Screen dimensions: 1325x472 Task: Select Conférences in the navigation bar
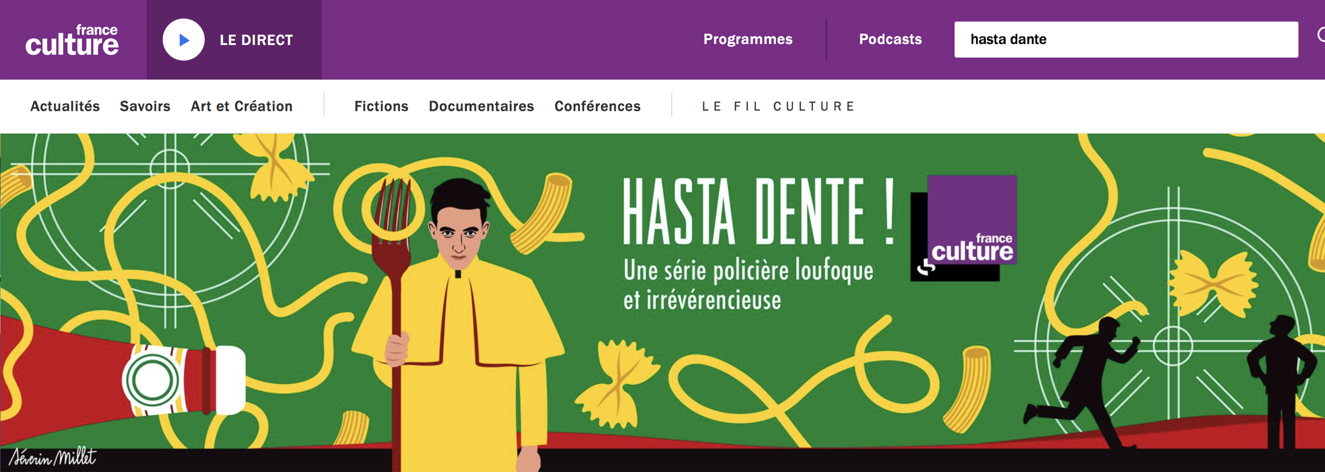pos(597,106)
